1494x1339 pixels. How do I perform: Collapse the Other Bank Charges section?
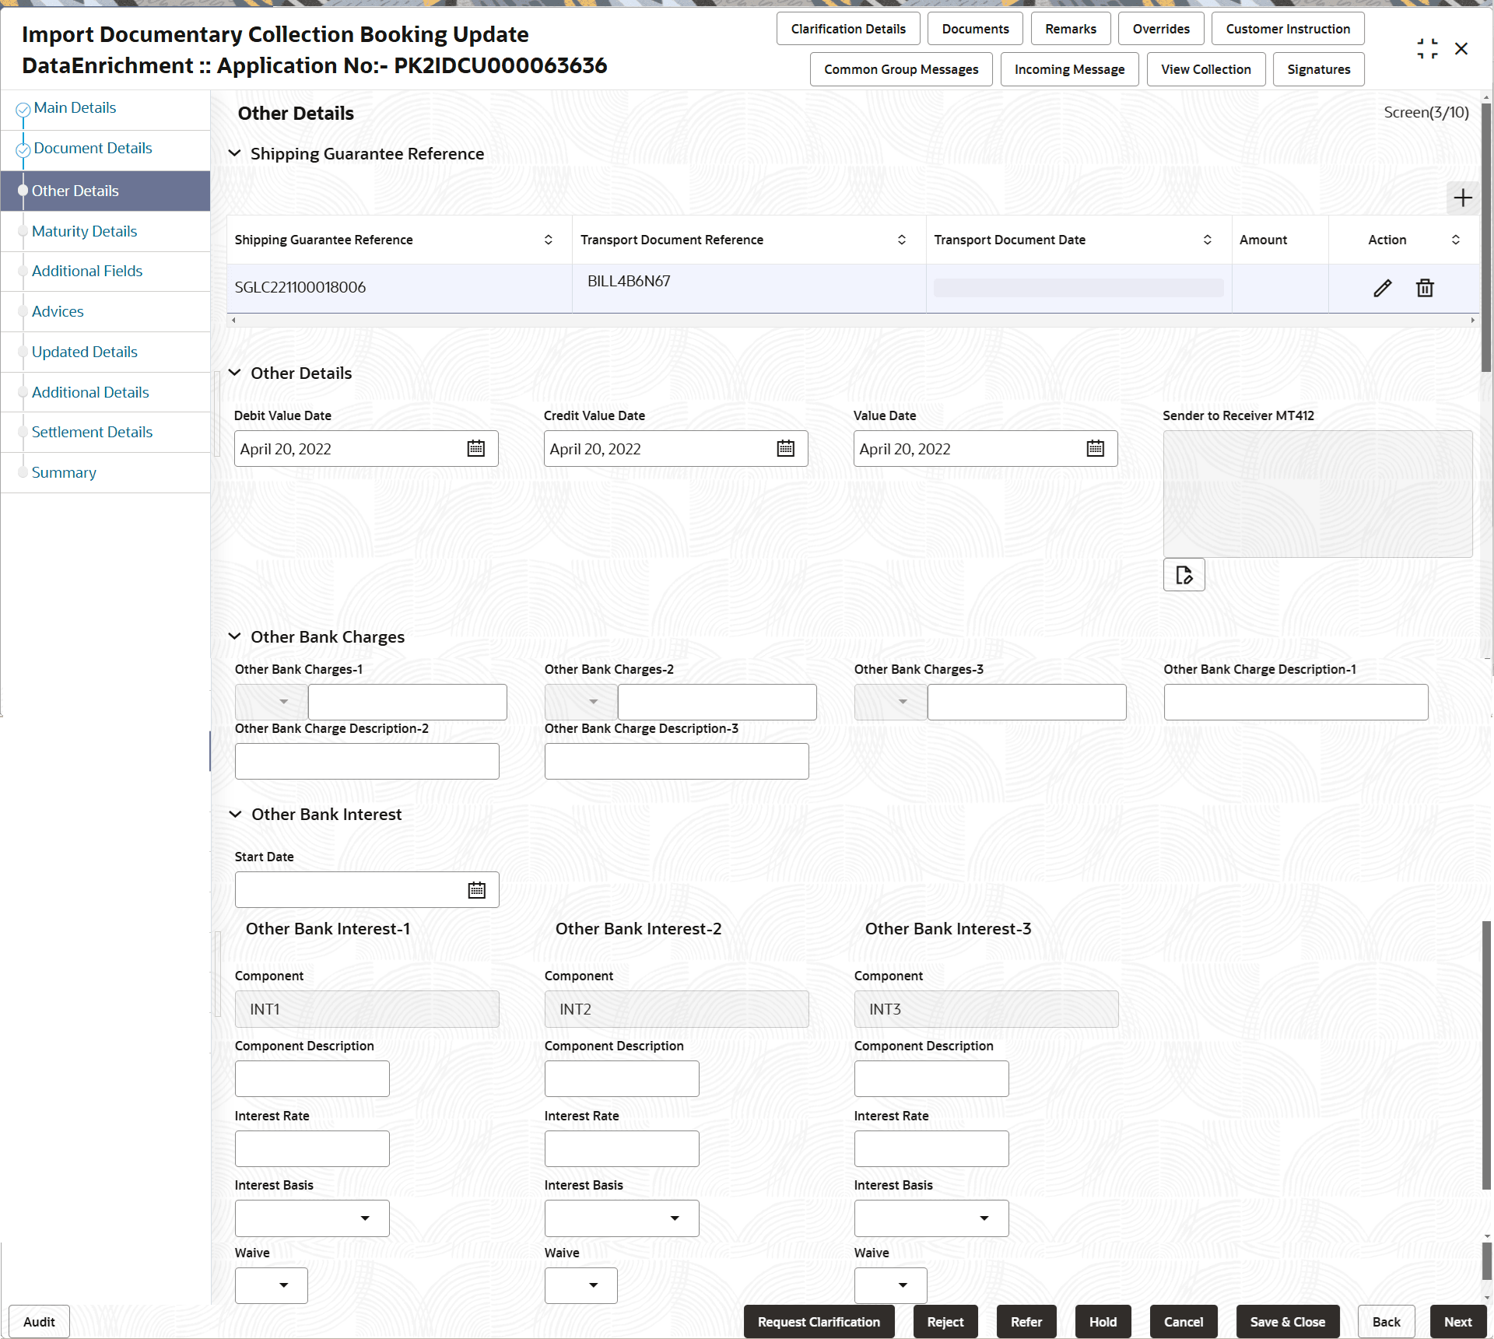[x=234, y=636]
